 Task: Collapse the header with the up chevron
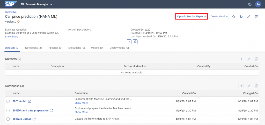point(129,42)
